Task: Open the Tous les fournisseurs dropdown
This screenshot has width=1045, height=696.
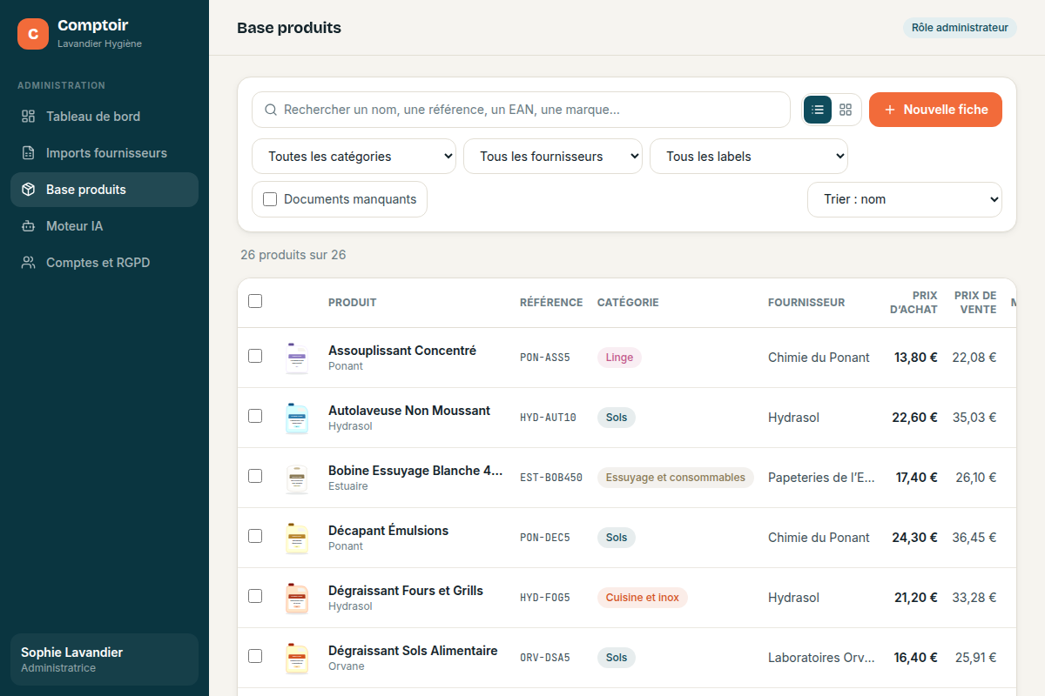Action: tap(553, 157)
